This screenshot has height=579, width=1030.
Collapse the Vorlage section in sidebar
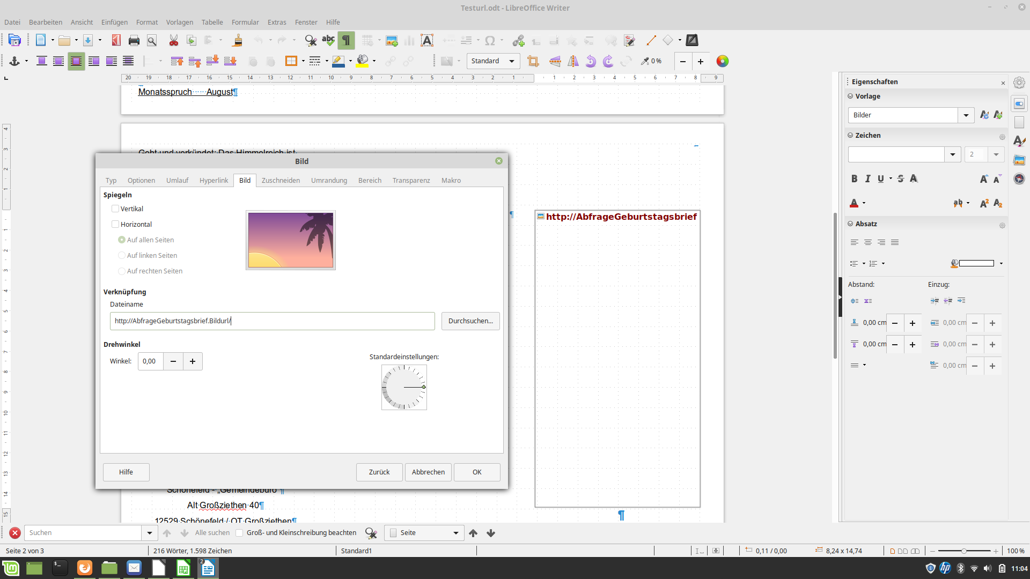(850, 96)
